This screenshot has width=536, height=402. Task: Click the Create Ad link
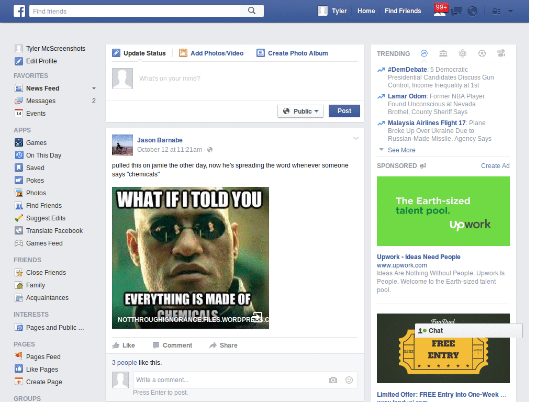point(495,166)
